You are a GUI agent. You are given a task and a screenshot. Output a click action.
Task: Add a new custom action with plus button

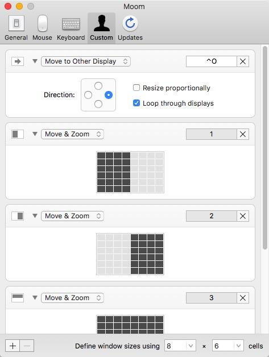tap(13, 346)
